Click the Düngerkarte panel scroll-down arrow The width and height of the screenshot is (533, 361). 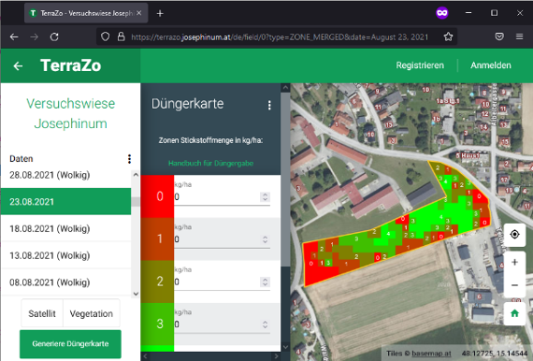(285, 347)
